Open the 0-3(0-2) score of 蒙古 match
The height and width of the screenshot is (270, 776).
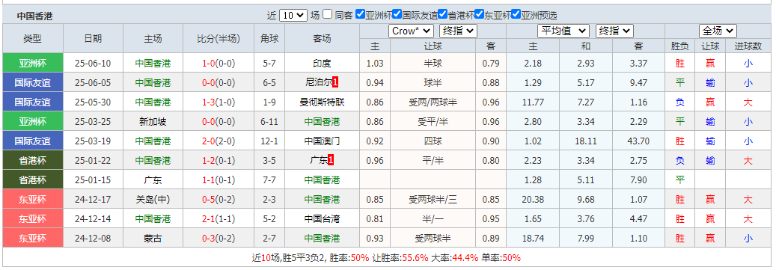pos(219,238)
